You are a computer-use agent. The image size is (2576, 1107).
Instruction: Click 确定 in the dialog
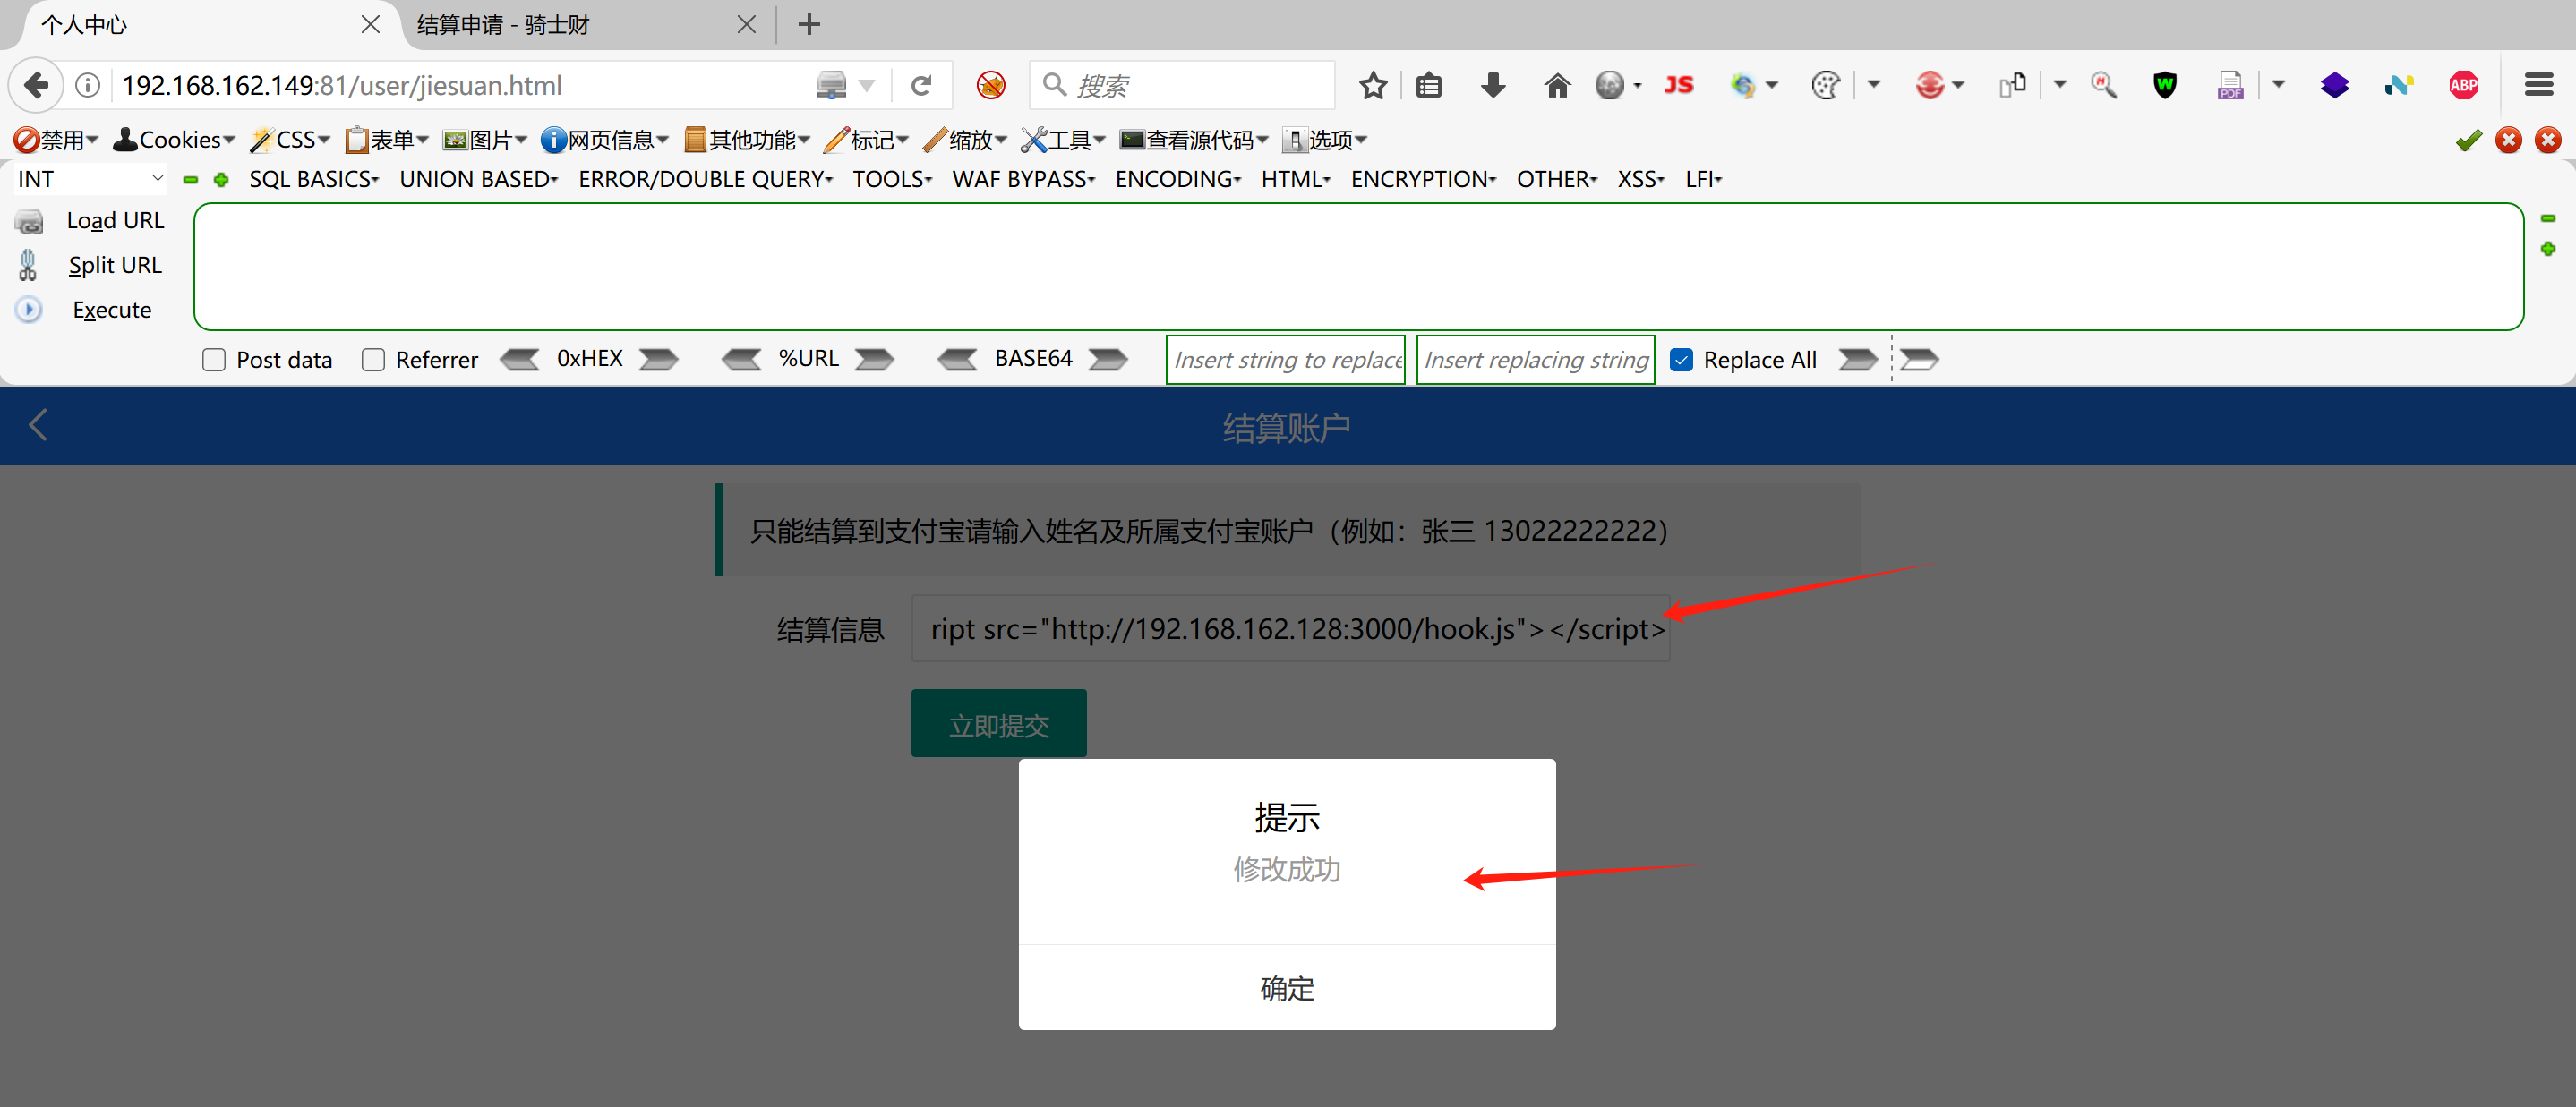pyautogui.click(x=1286, y=987)
